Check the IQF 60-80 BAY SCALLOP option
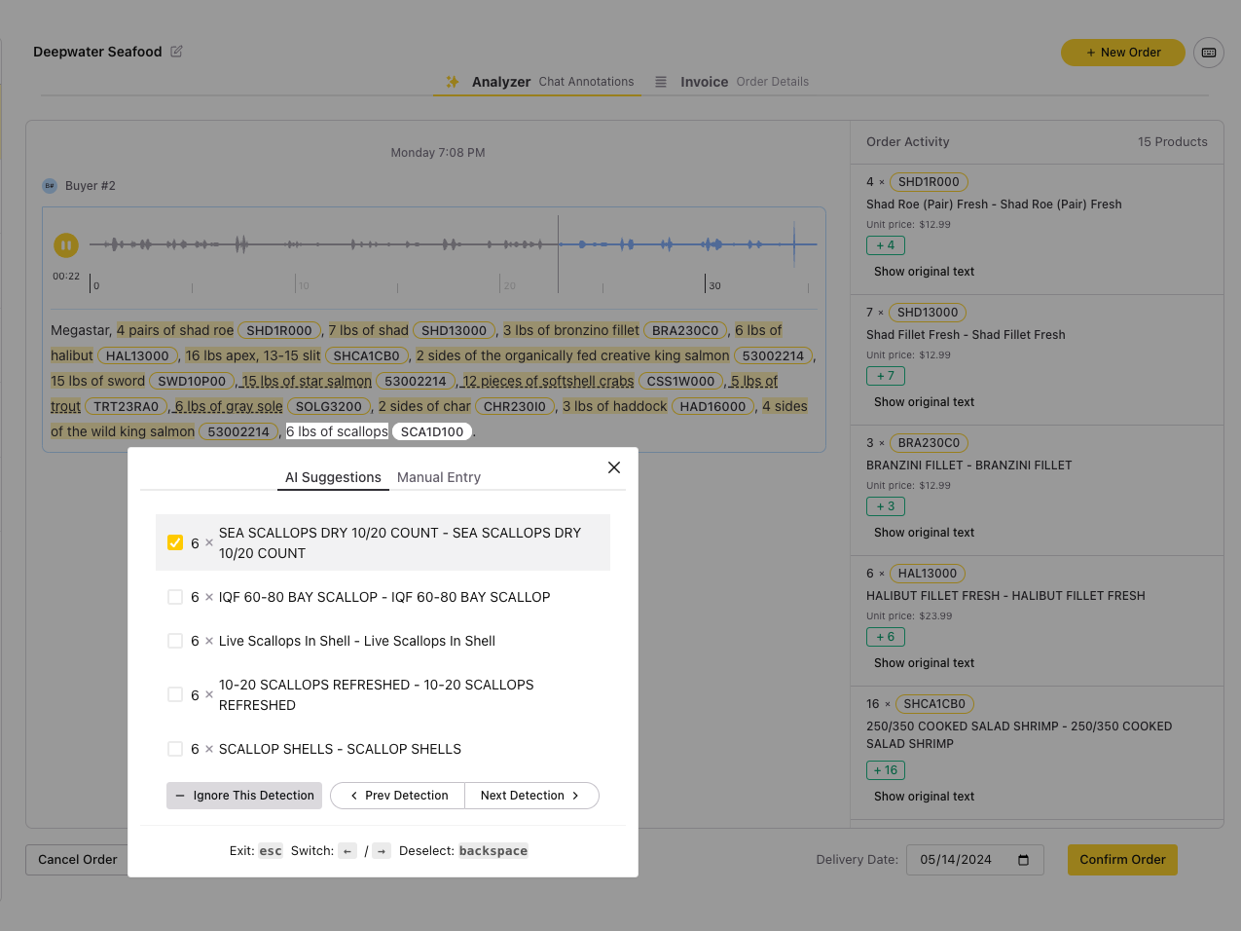 point(175,597)
